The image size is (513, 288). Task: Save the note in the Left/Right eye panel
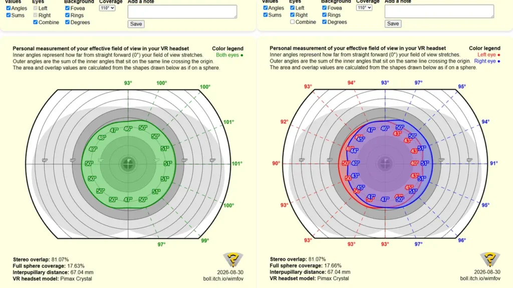click(x=393, y=23)
